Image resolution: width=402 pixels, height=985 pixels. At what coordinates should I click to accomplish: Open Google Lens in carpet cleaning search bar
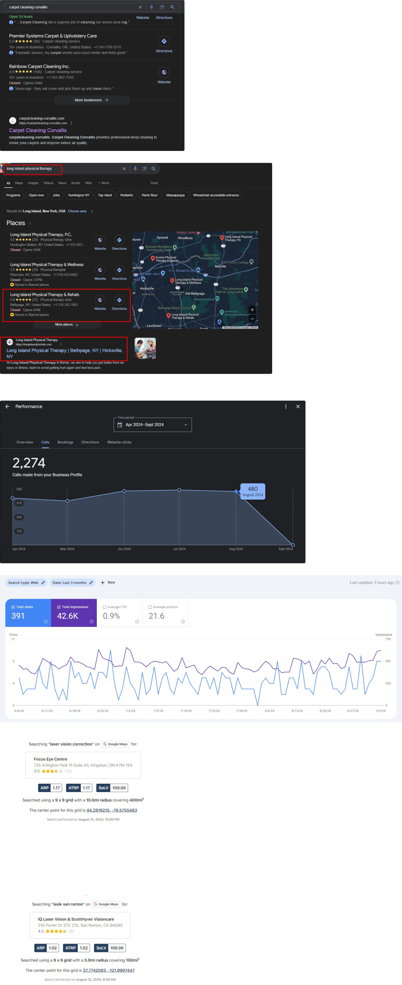162,7
